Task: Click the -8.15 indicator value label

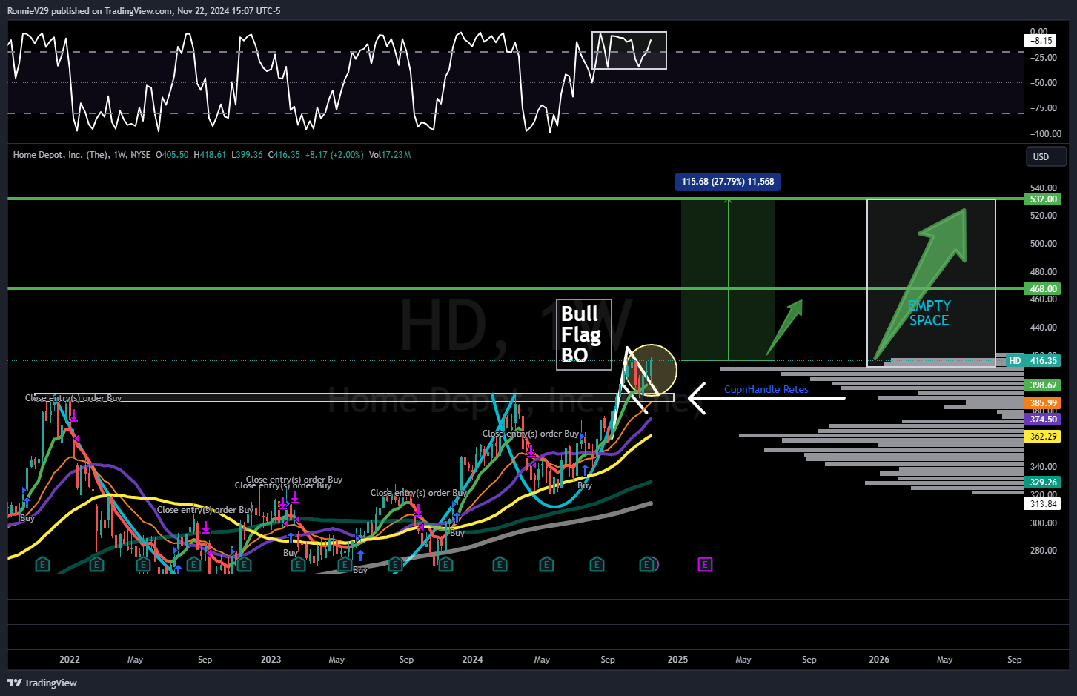Action: point(1041,41)
